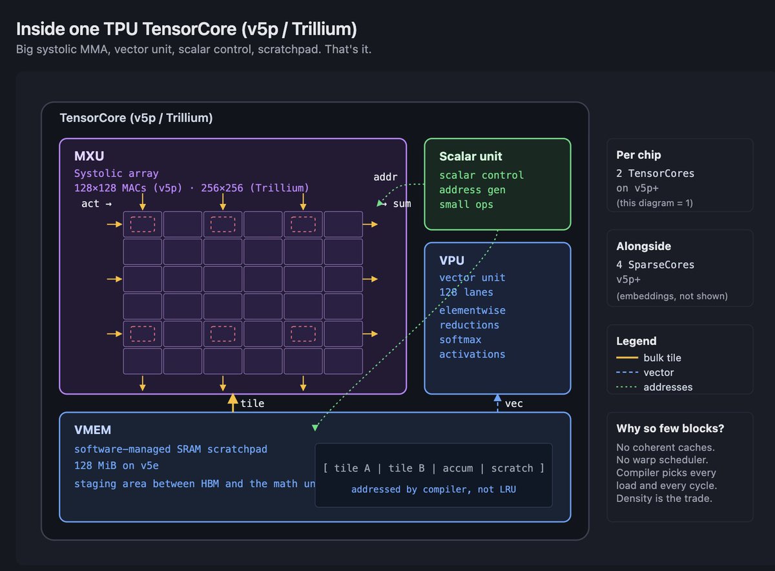This screenshot has width=775, height=571.
Task: Click the top-middle dashed red cell in MXU grid
Action: [223, 224]
